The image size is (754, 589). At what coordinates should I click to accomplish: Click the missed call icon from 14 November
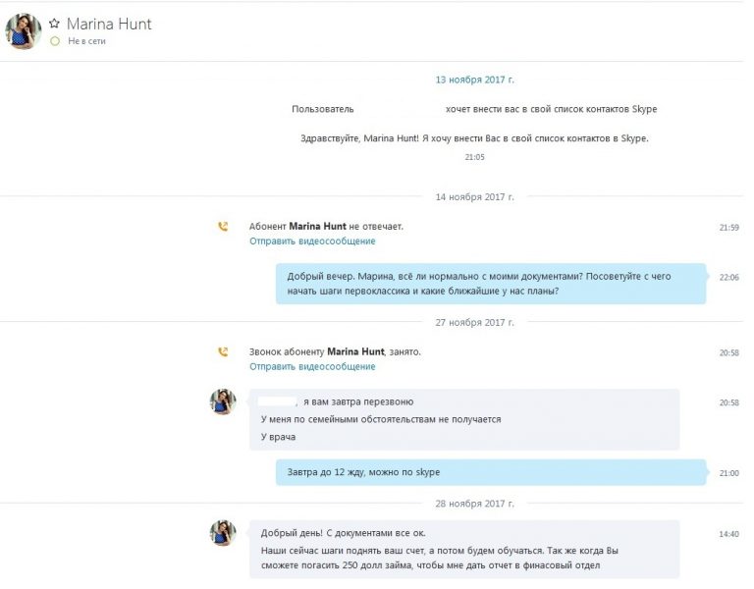tap(223, 227)
